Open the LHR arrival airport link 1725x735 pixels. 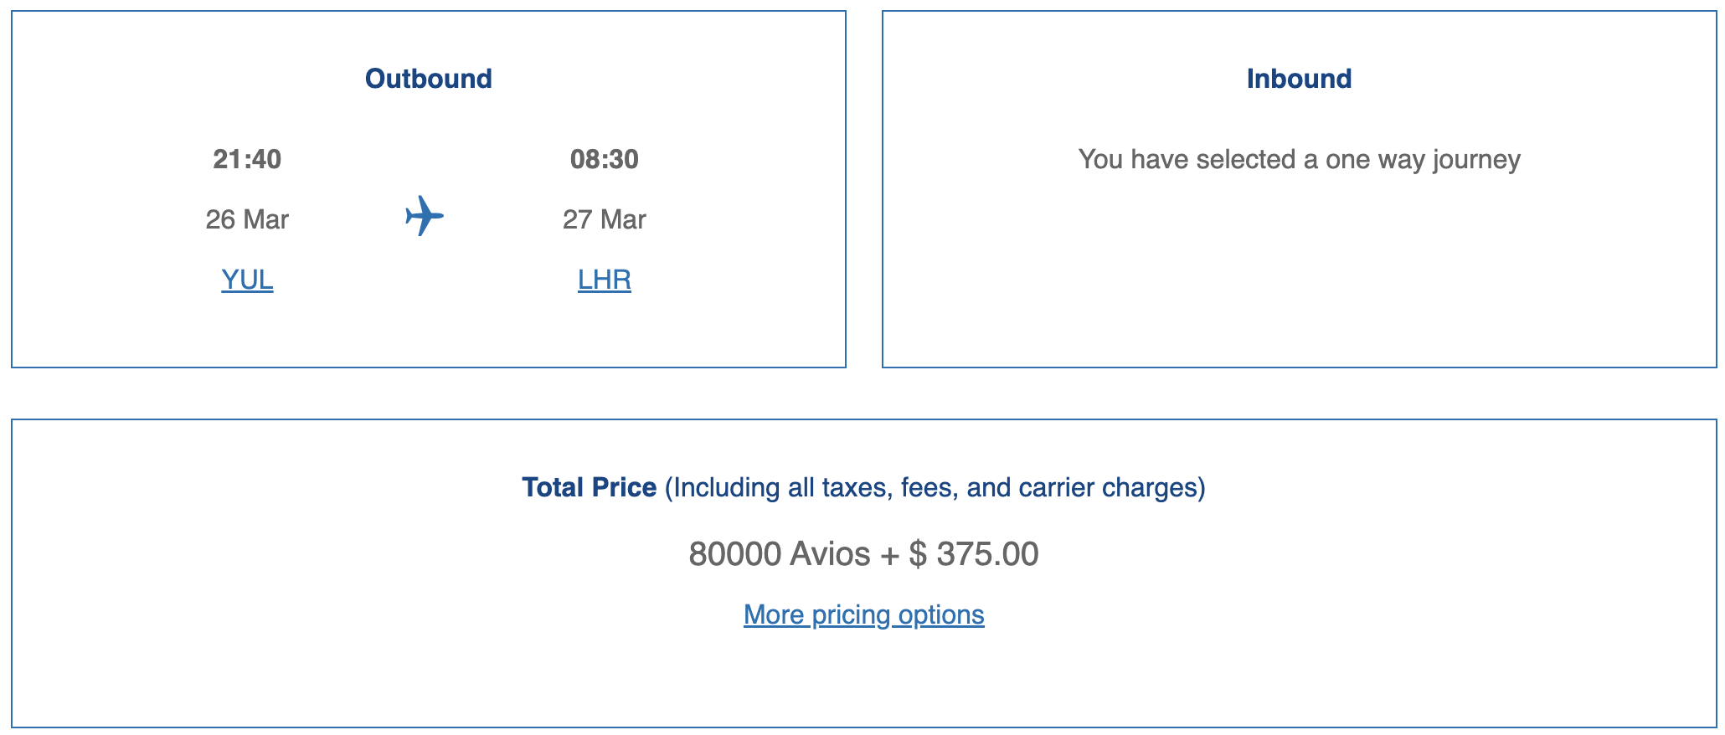(x=604, y=280)
